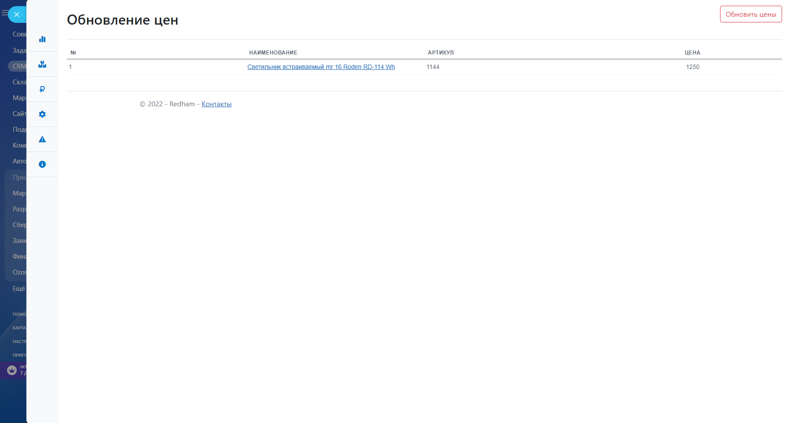Screen dimensions: 790x423
Task: Open the info circle section
Action: coord(42,164)
